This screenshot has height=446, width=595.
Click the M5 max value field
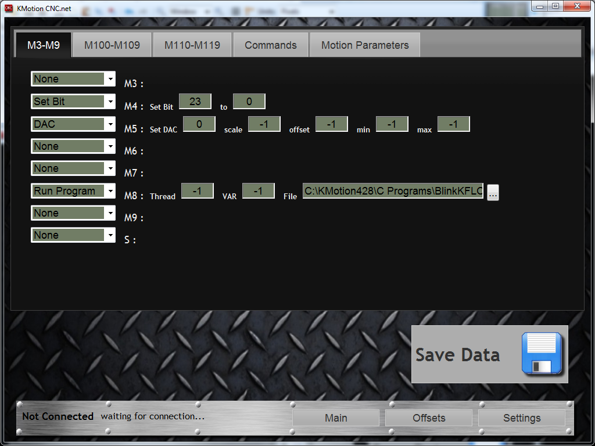tap(453, 124)
